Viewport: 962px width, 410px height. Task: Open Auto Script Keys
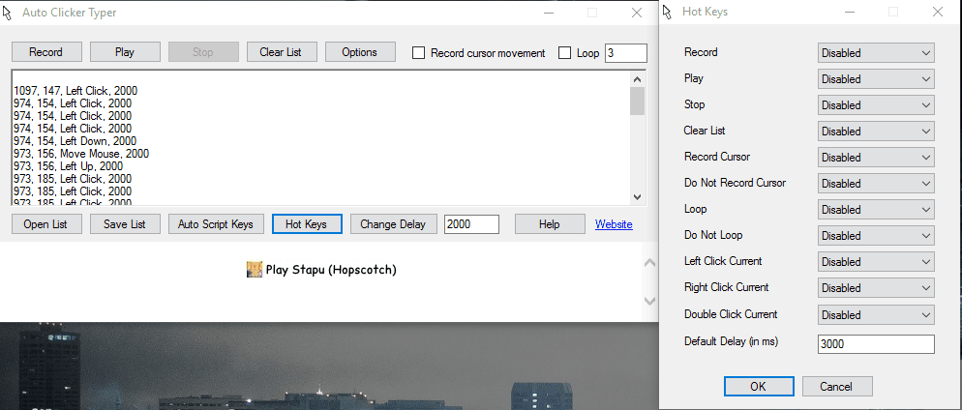(216, 224)
